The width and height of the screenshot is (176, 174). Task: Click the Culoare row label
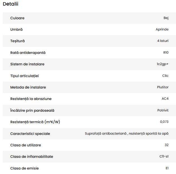pyautogui.click(x=17, y=18)
